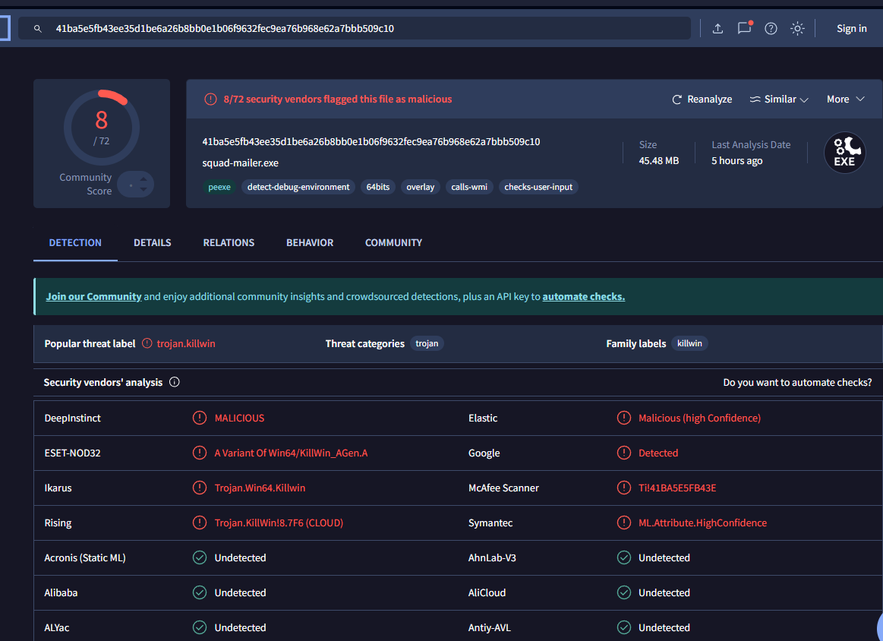Open comments via the speech bubble icon
This screenshot has width=883, height=641.
coord(744,28)
